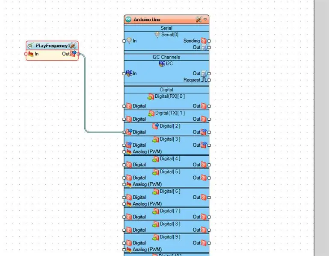Click Digital[3] Out pin icon
Image resolution: width=329 pixels, height=256 pixels.
(204, 145)
